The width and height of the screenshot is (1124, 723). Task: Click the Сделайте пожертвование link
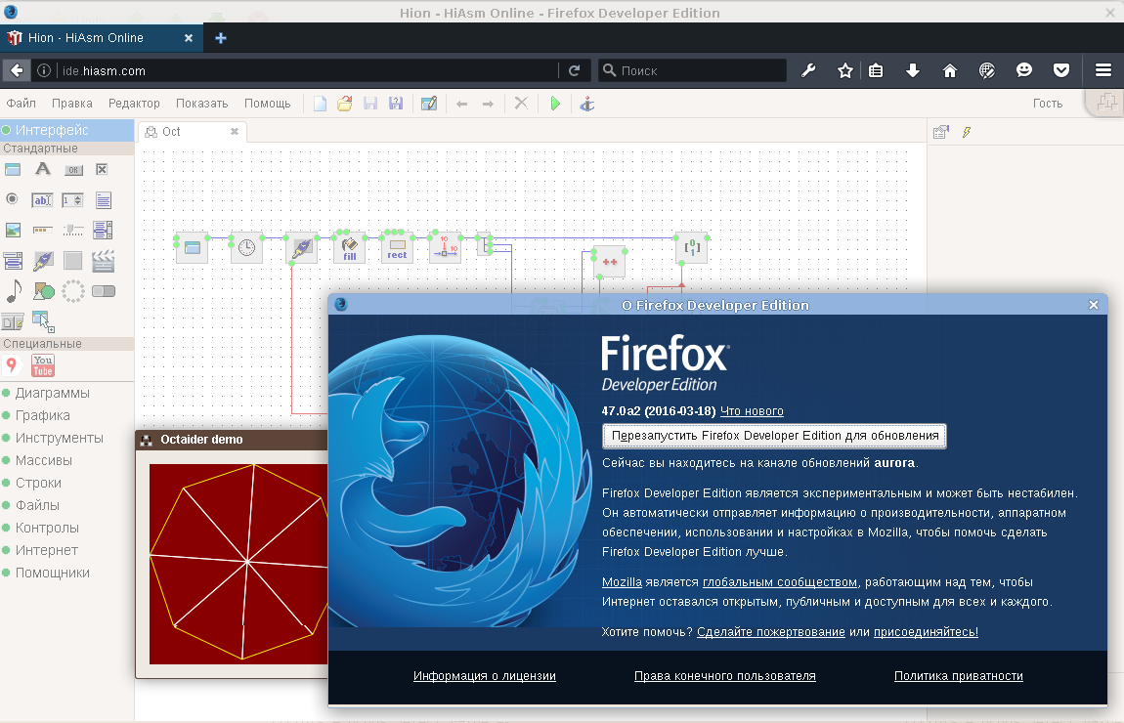(x=770, y=632)
